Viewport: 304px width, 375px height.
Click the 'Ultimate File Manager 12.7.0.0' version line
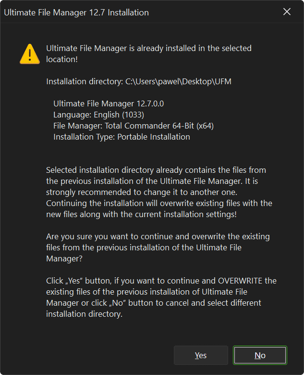105,103
